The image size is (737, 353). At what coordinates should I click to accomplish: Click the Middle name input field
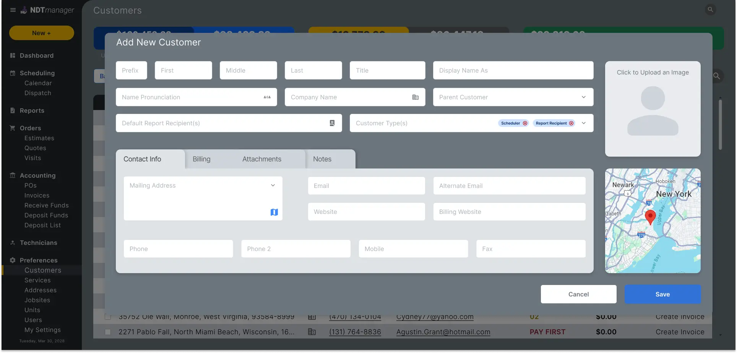(248, 70)
